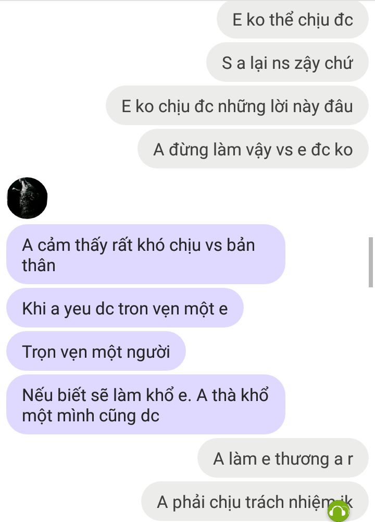Tap the message 'Khi a yeu dc tron vẹn một e'

(124, 308)
